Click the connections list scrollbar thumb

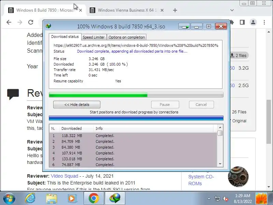click(220, 133)
